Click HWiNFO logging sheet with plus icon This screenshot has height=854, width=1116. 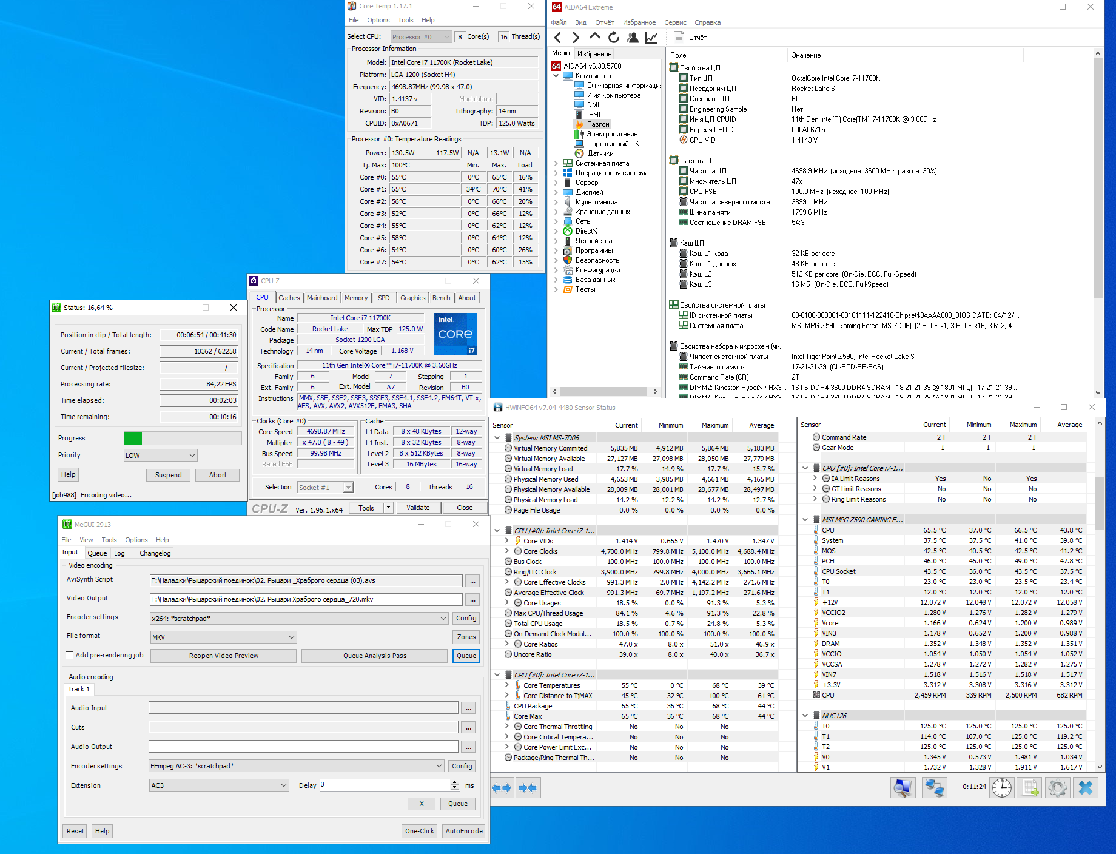click(x=1030, y=787)
